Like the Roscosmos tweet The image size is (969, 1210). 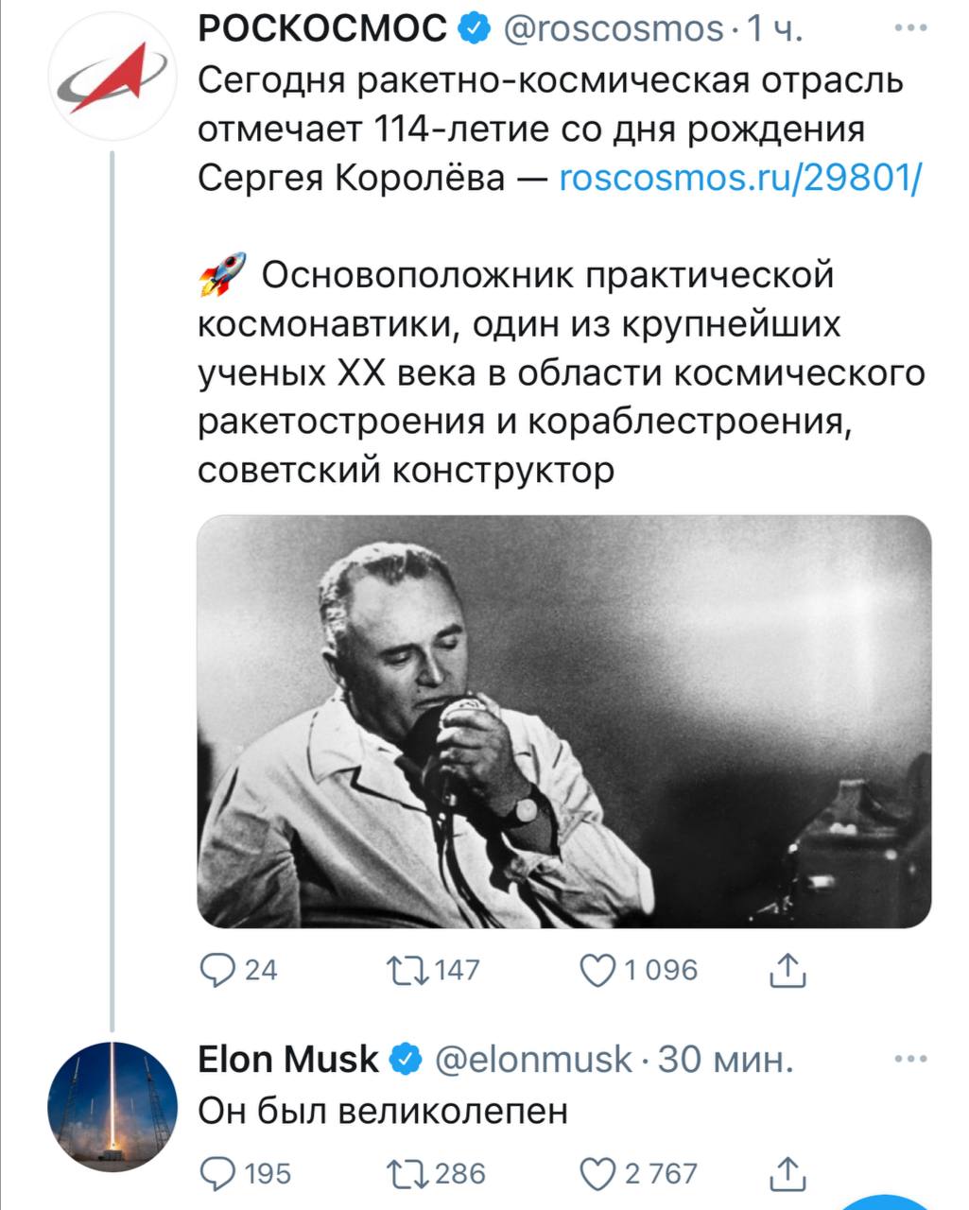pyautogui.click(x=597, y=970)
